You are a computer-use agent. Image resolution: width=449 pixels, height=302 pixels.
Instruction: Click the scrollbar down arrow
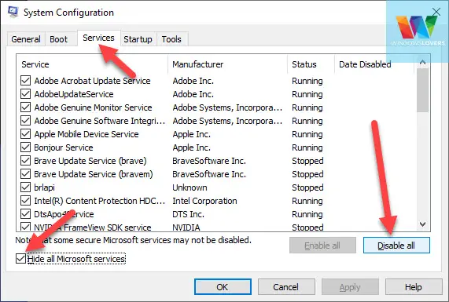pos(422,224)
